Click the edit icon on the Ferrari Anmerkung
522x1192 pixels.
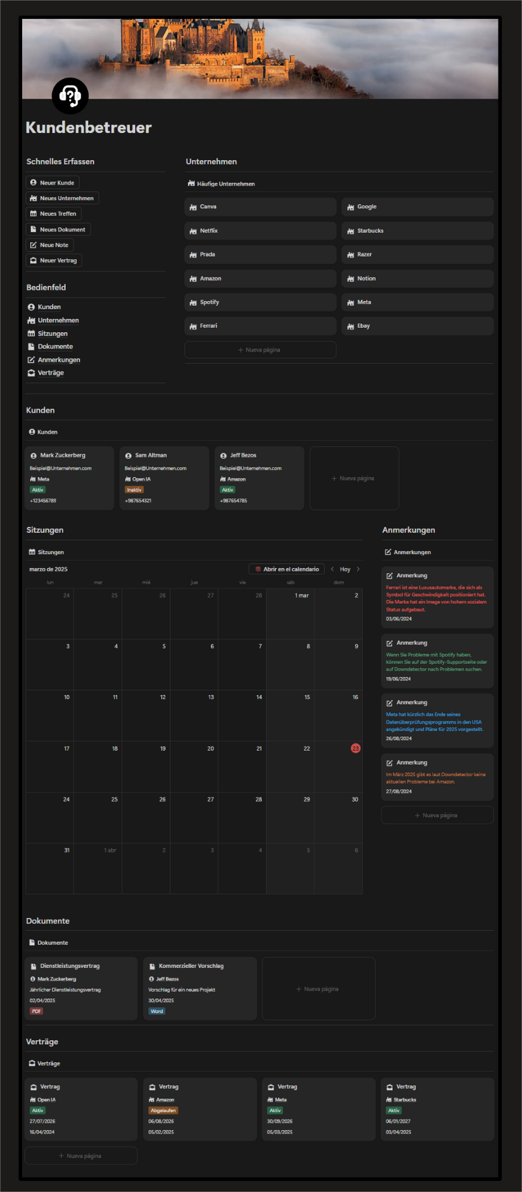[390, 576]
